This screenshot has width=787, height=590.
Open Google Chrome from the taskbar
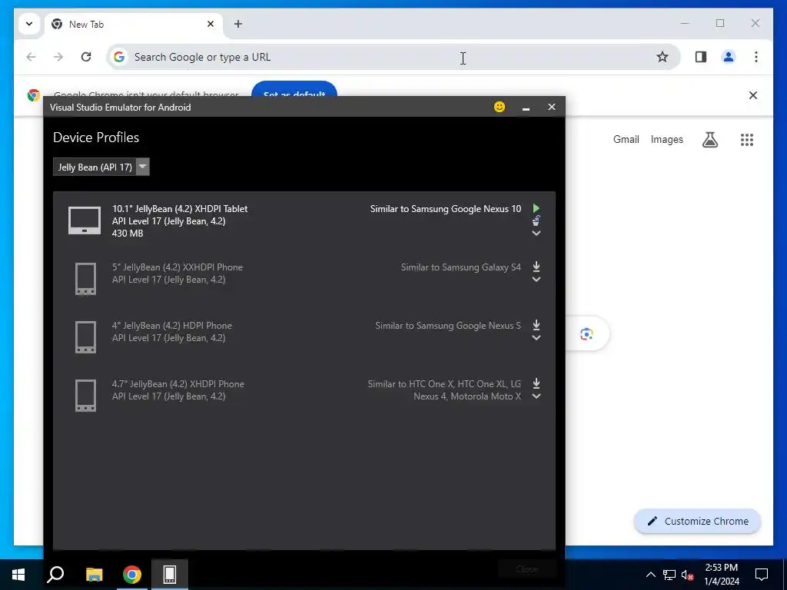tap(132, 575)
